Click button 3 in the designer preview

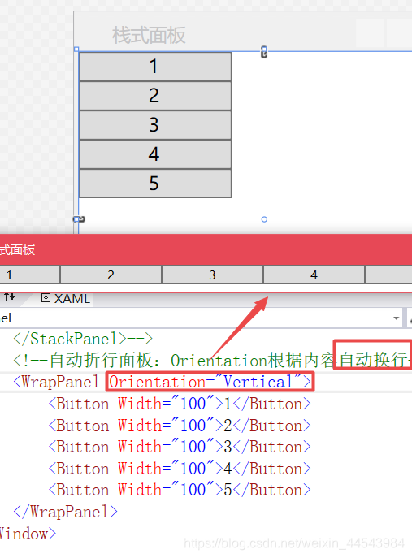click(155, 125)
